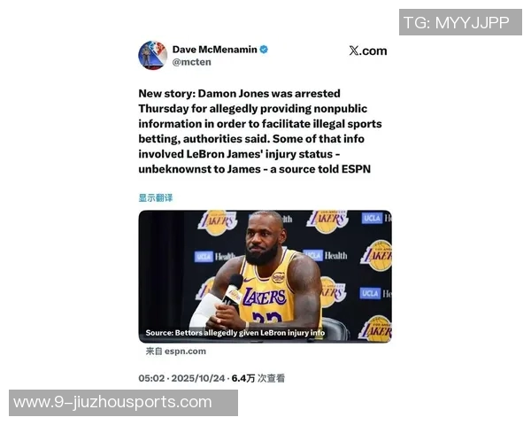Click the TG: MYYJJPP watermark box
Viewport: 531px width, 425px height.
click(x=460, y=22)
